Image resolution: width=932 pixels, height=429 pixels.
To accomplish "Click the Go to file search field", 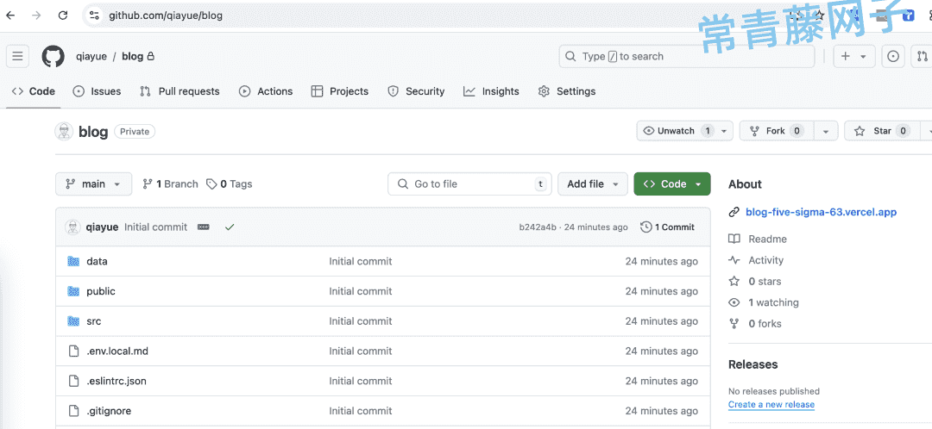I will point(469,184).
